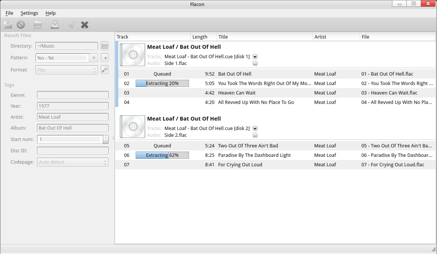Screen dimensions: 437x254
Task: Click the disk 1 album cover thumbnail
Action: (133, 54)
